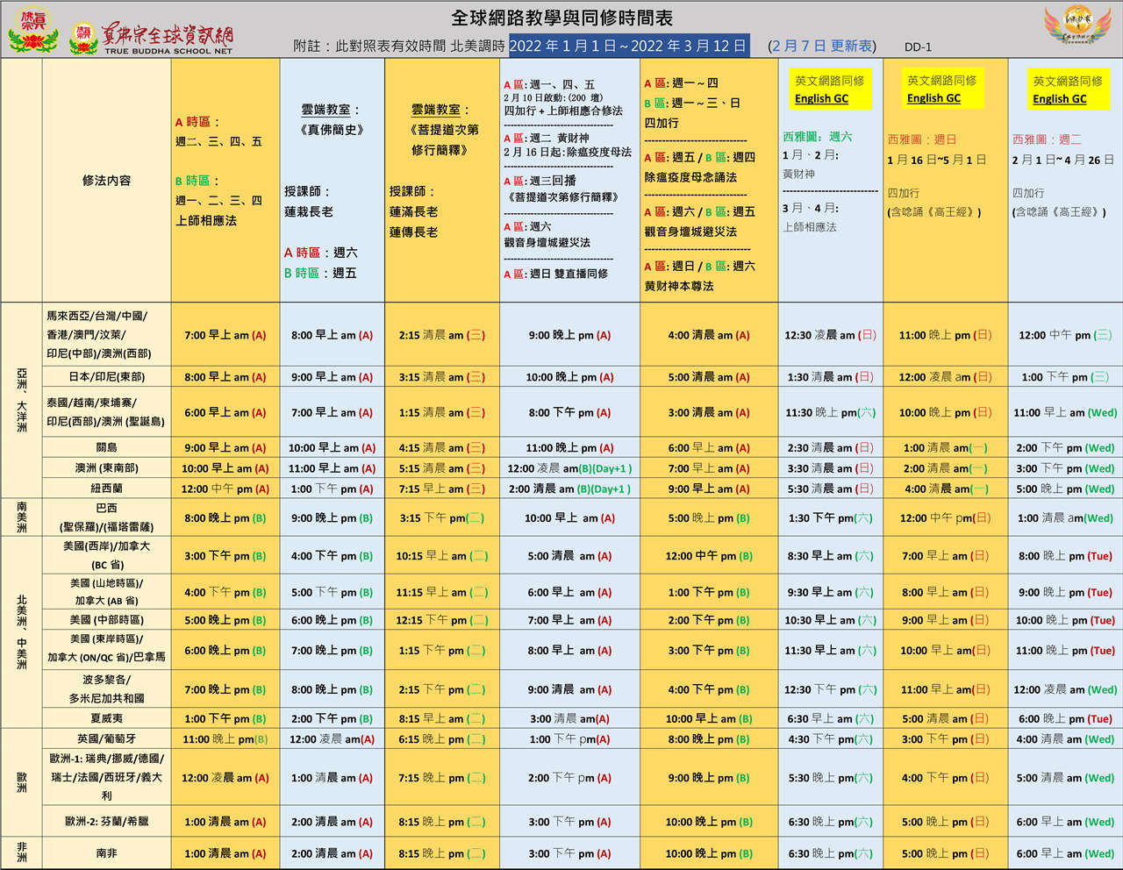Select the '修法內容' header cell
Image resolution: width=1123 pixels, height=870 pixels.
pos(106,181)
